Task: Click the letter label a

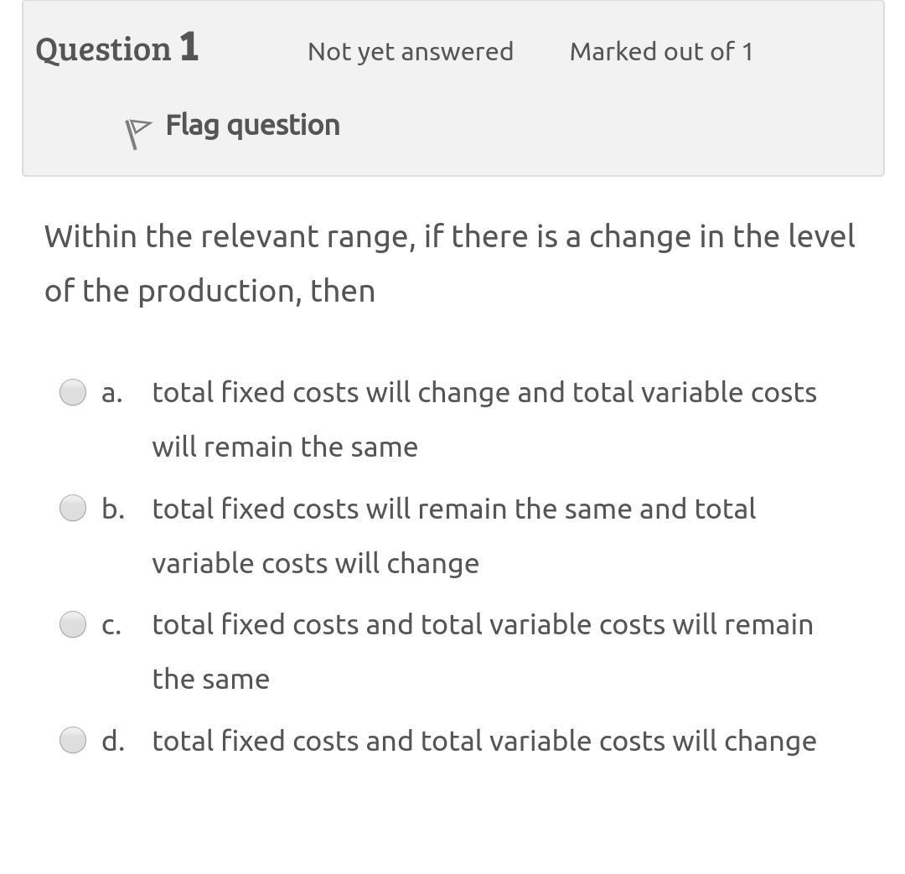Action: (110, 391)
